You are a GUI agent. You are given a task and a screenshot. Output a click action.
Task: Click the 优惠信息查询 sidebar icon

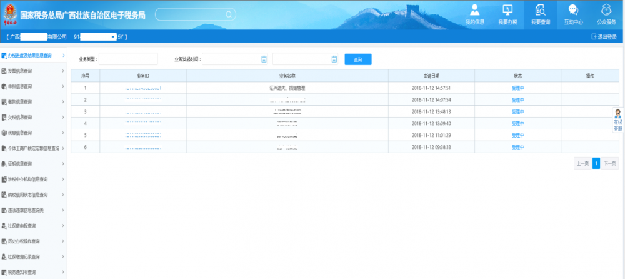(4, 133)
